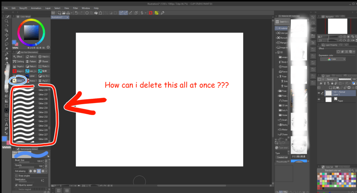This screenshot has width=357, height=193.
Task: Open the Layer menu
Action: pyautogui.click(x=48, y=8)
